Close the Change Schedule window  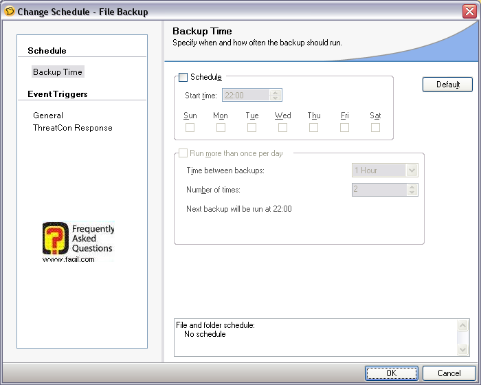tap(469, 11)
